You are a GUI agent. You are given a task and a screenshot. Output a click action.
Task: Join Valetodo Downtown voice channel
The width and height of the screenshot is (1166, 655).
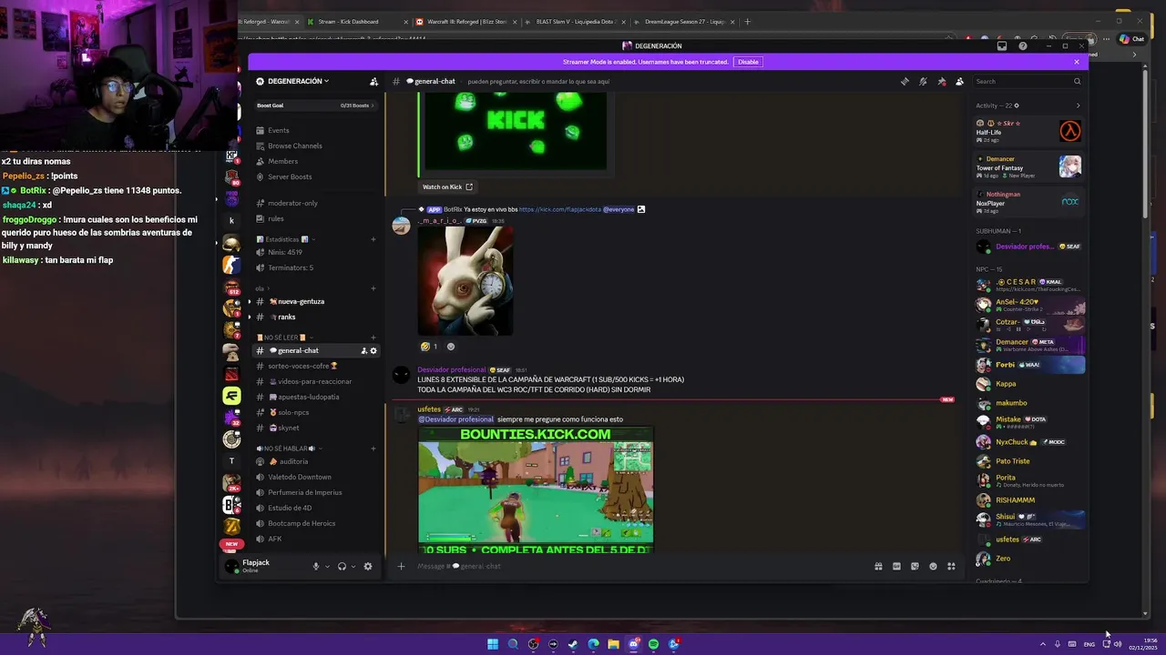[x=315, y=477]
